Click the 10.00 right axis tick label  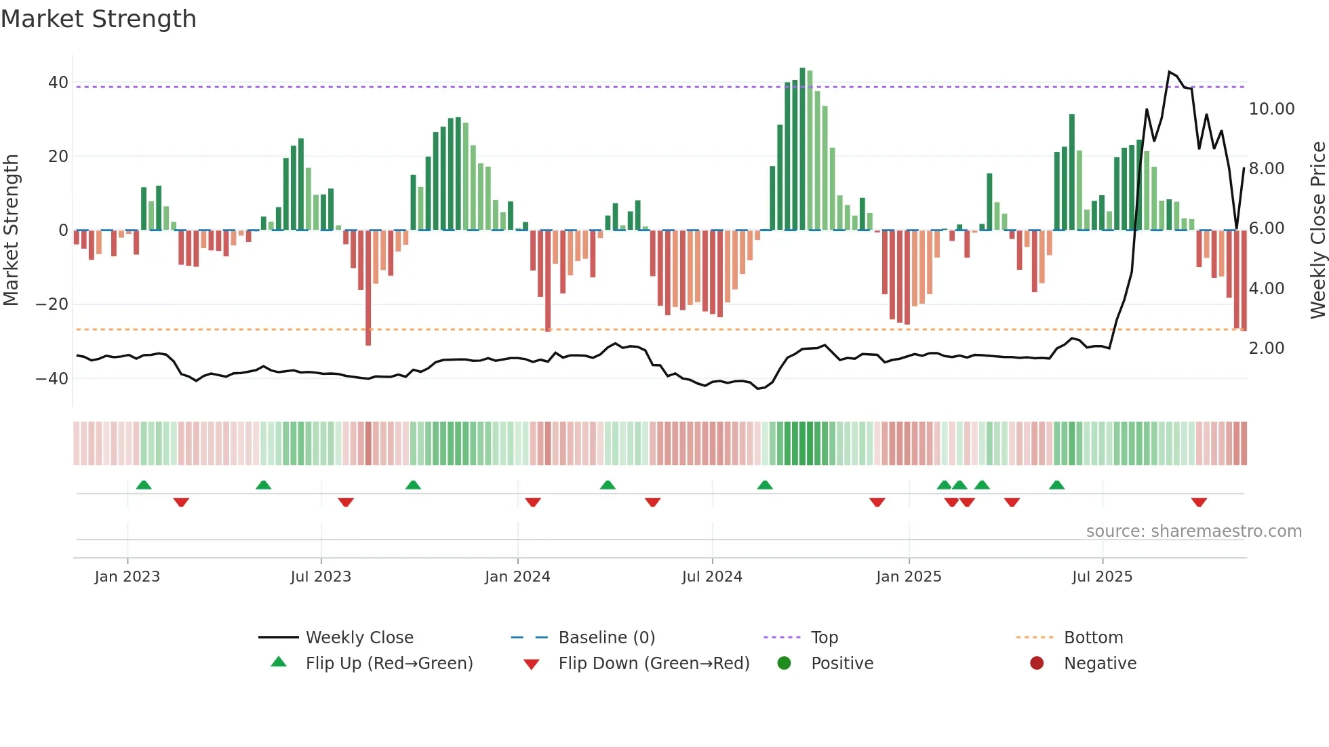(1271, 108)
